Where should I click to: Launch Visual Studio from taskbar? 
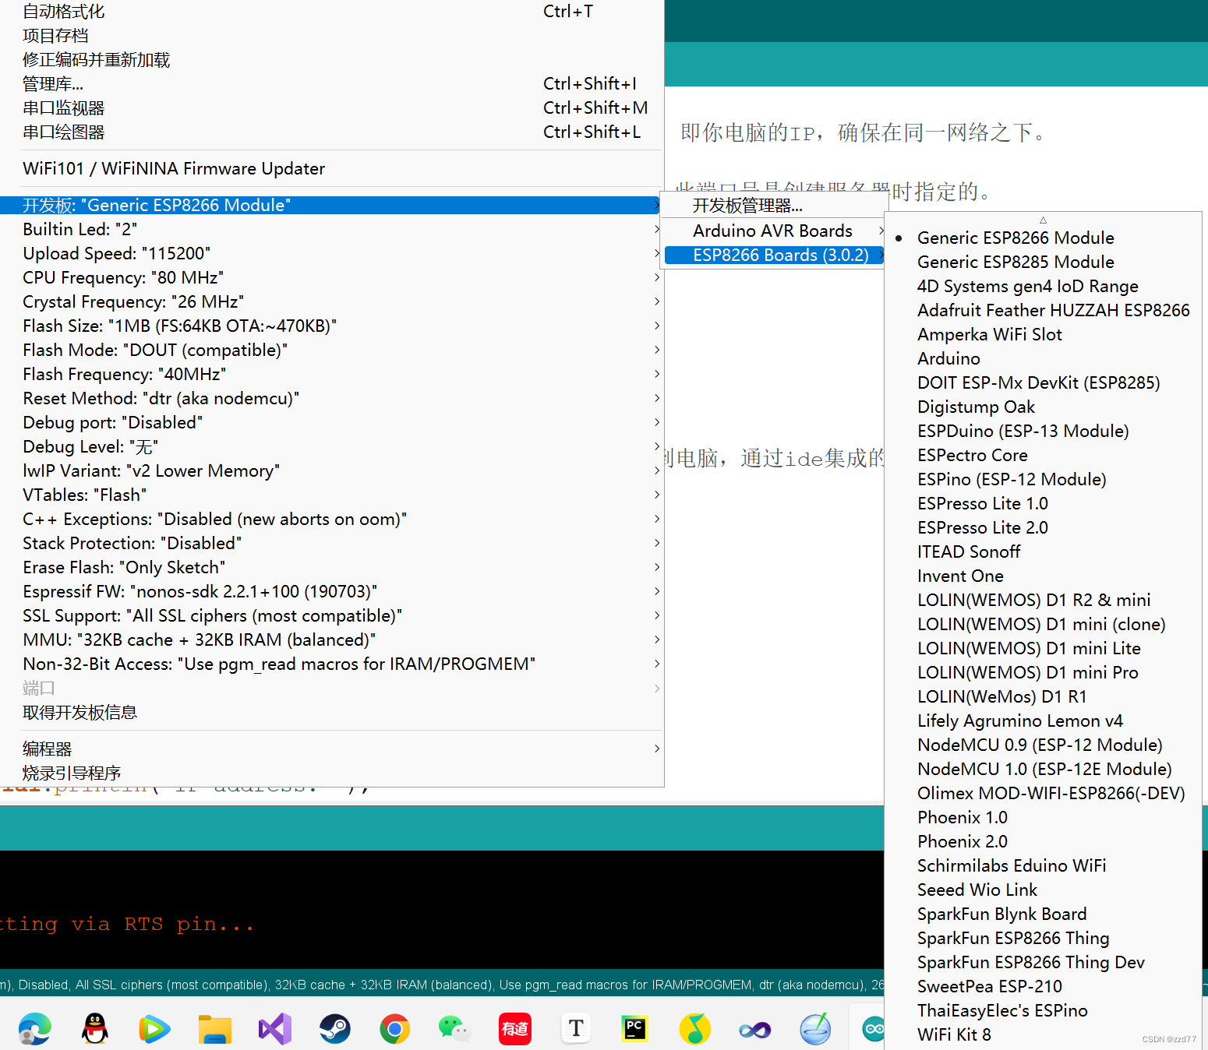coord(274,1029)
